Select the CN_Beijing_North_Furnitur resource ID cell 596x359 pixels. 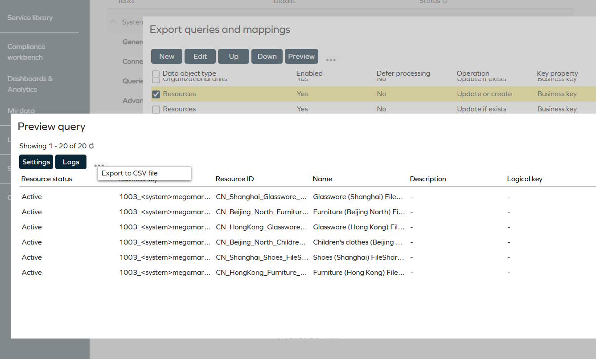262,212
